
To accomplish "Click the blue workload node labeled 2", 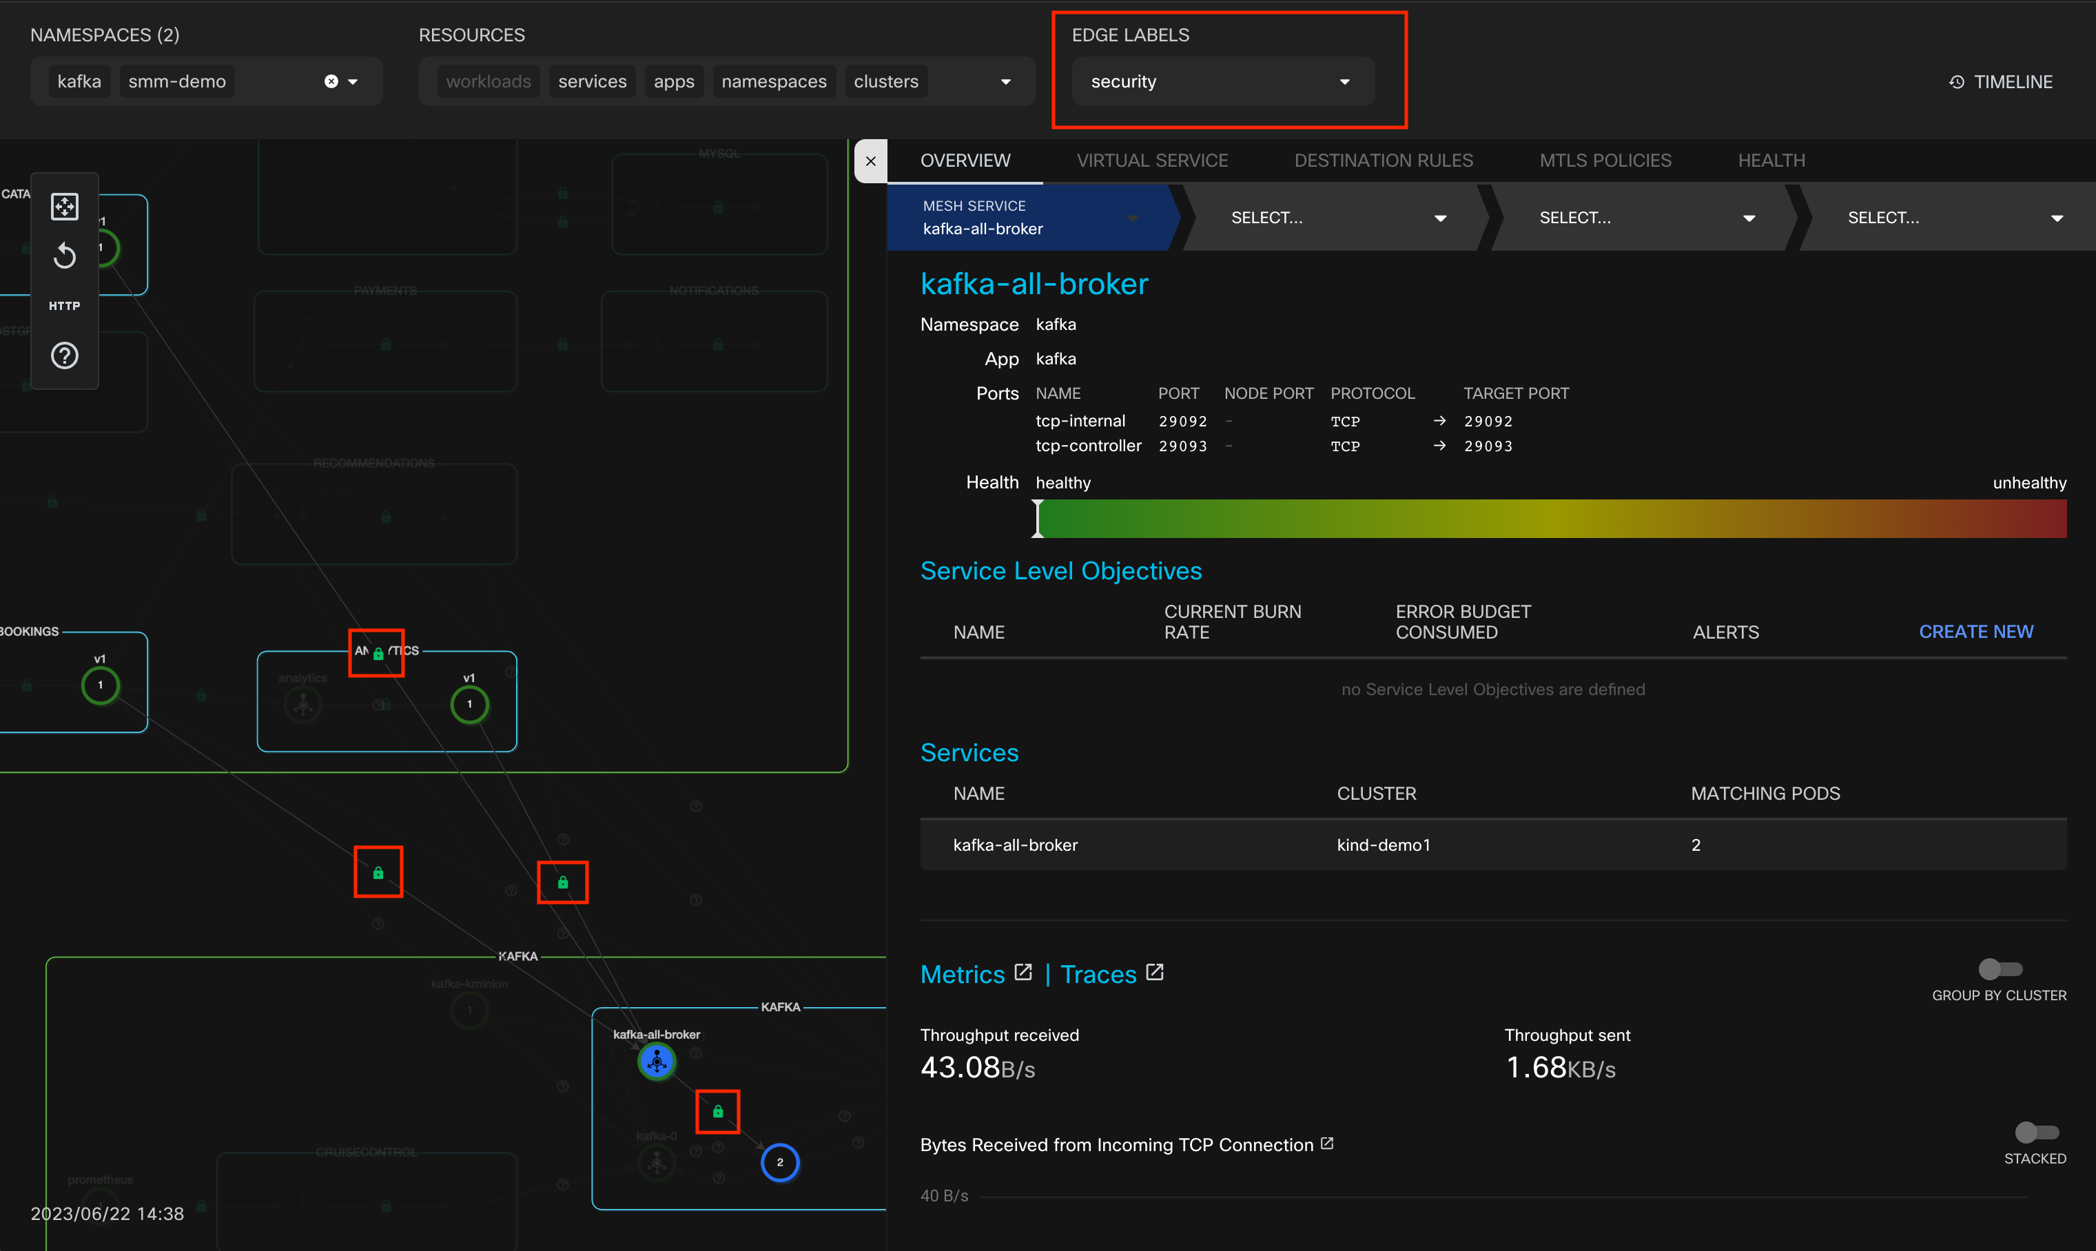I will [x=780, y=1163].
